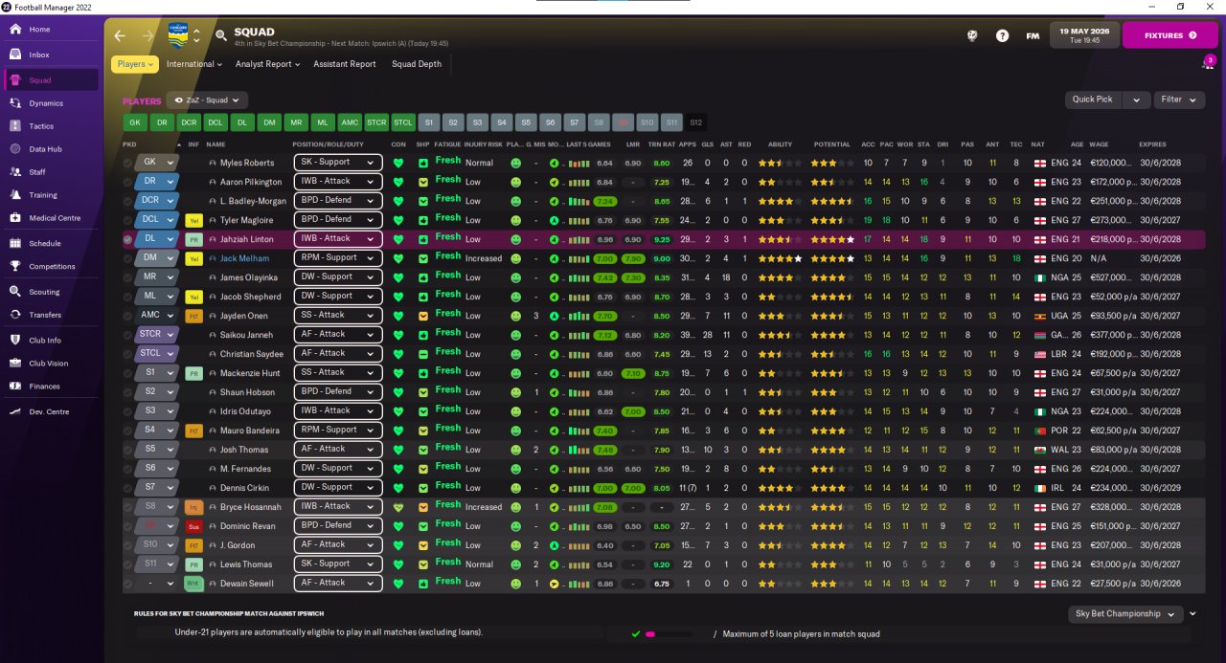Switch club using the crest up/down arrows

tap(196, 35)
